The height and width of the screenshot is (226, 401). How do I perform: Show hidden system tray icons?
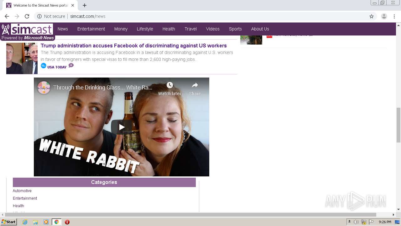coord(350,222)
